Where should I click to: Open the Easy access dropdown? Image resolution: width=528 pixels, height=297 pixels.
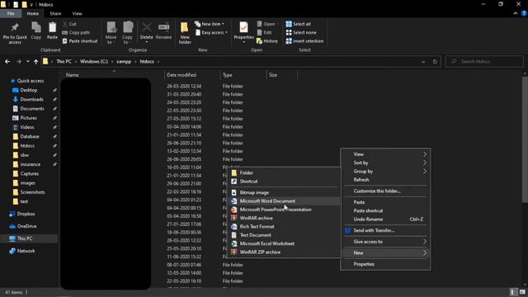(x=211, y=32)
